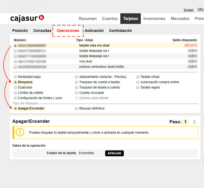Select the visa dual card radio button

pos(16,62)
